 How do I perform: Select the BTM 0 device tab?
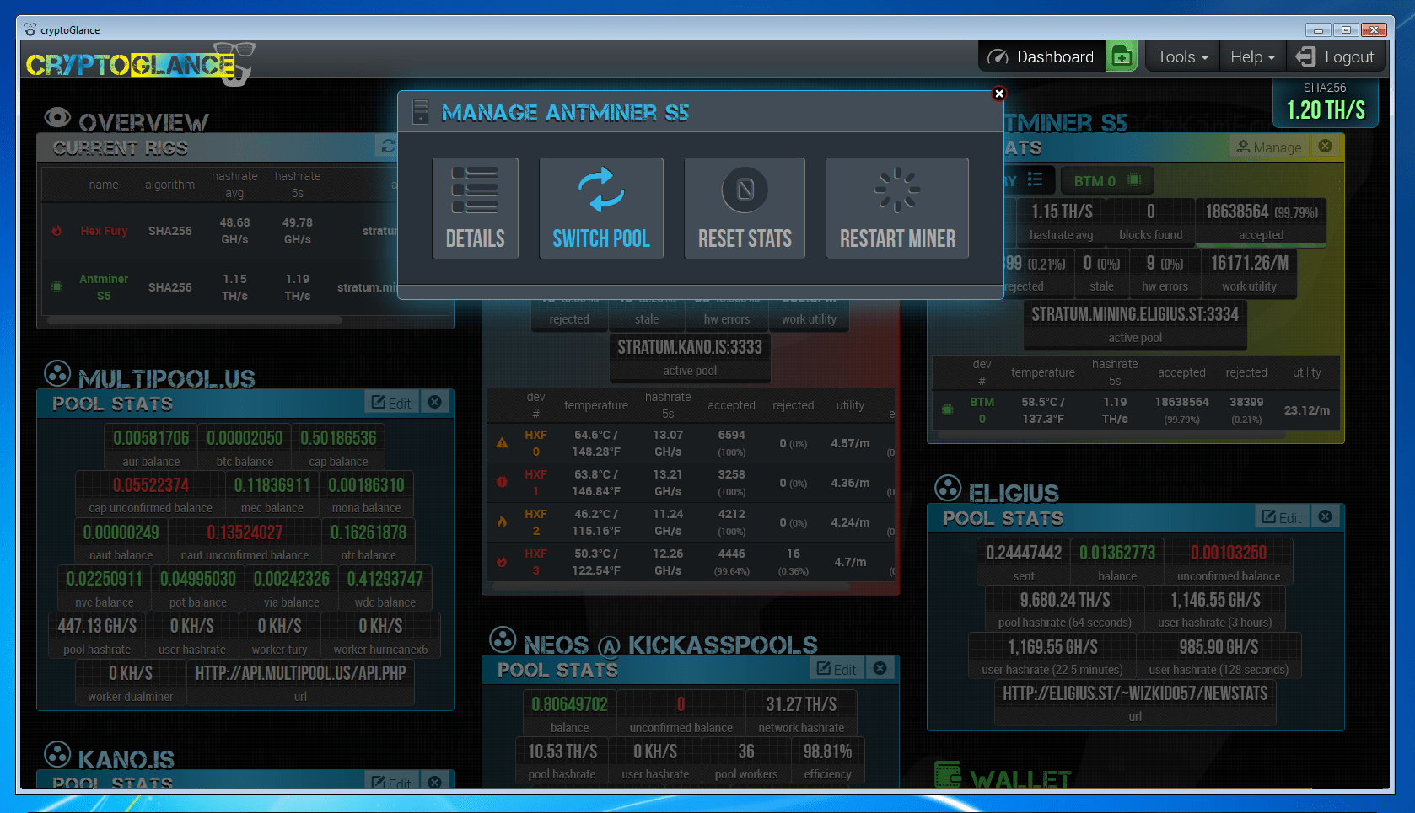pos(1107,180)
